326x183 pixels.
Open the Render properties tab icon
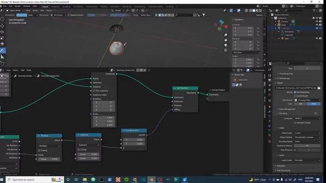(269, 76)
